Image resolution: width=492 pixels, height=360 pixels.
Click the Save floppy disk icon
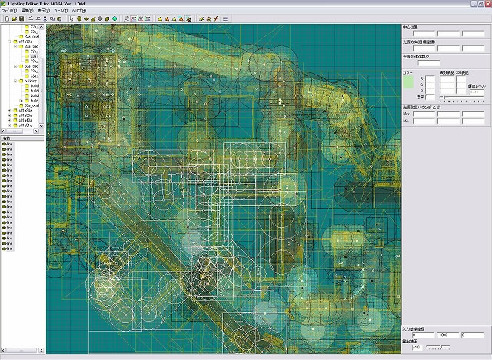[x=21, y=18]
